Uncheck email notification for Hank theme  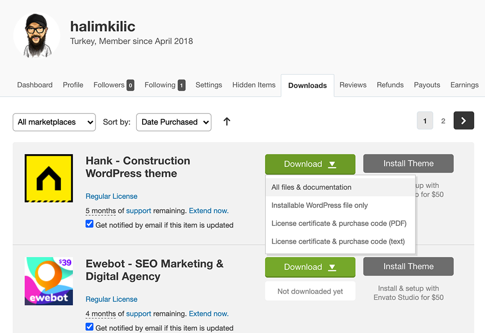click(x=89, y=224)
